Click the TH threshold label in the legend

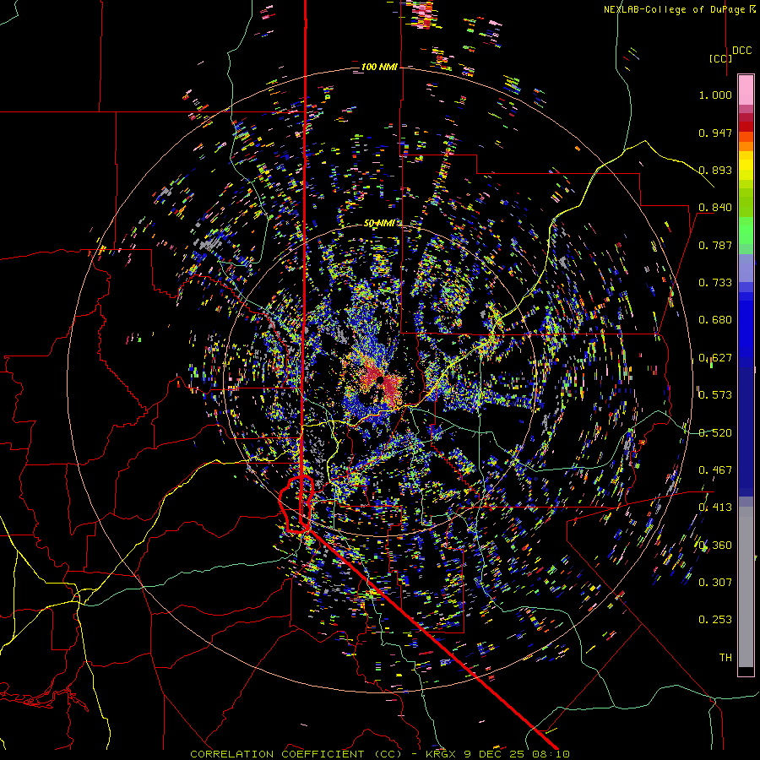pyautogui.click(x=725, y=658)
